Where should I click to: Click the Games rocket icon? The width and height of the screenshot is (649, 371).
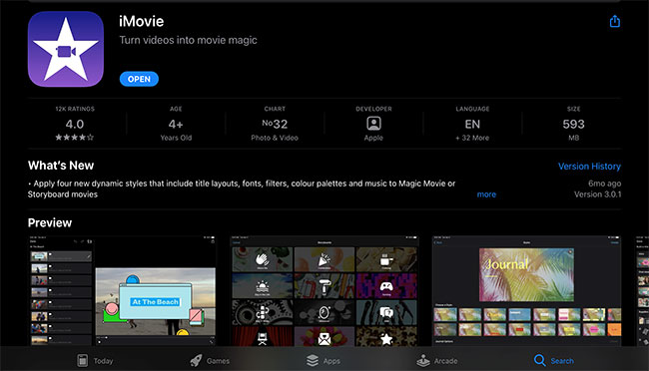[196, 361]
